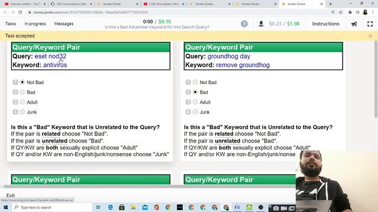Screen dimensions: 378x212
Task: Open Microsoft Store taskbar icon
Action: click(x=122, y=207)
